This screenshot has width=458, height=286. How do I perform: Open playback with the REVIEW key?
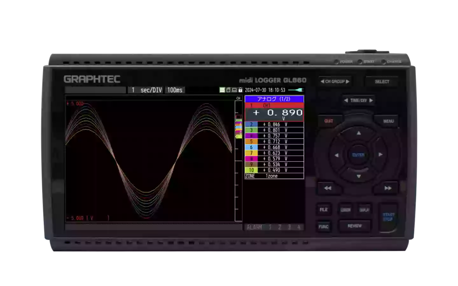point(355,226)
